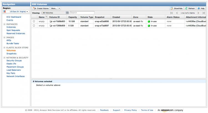Screen dimensions: 208x113
Task: Sort by State column header
Action: [x=150, y=17]
